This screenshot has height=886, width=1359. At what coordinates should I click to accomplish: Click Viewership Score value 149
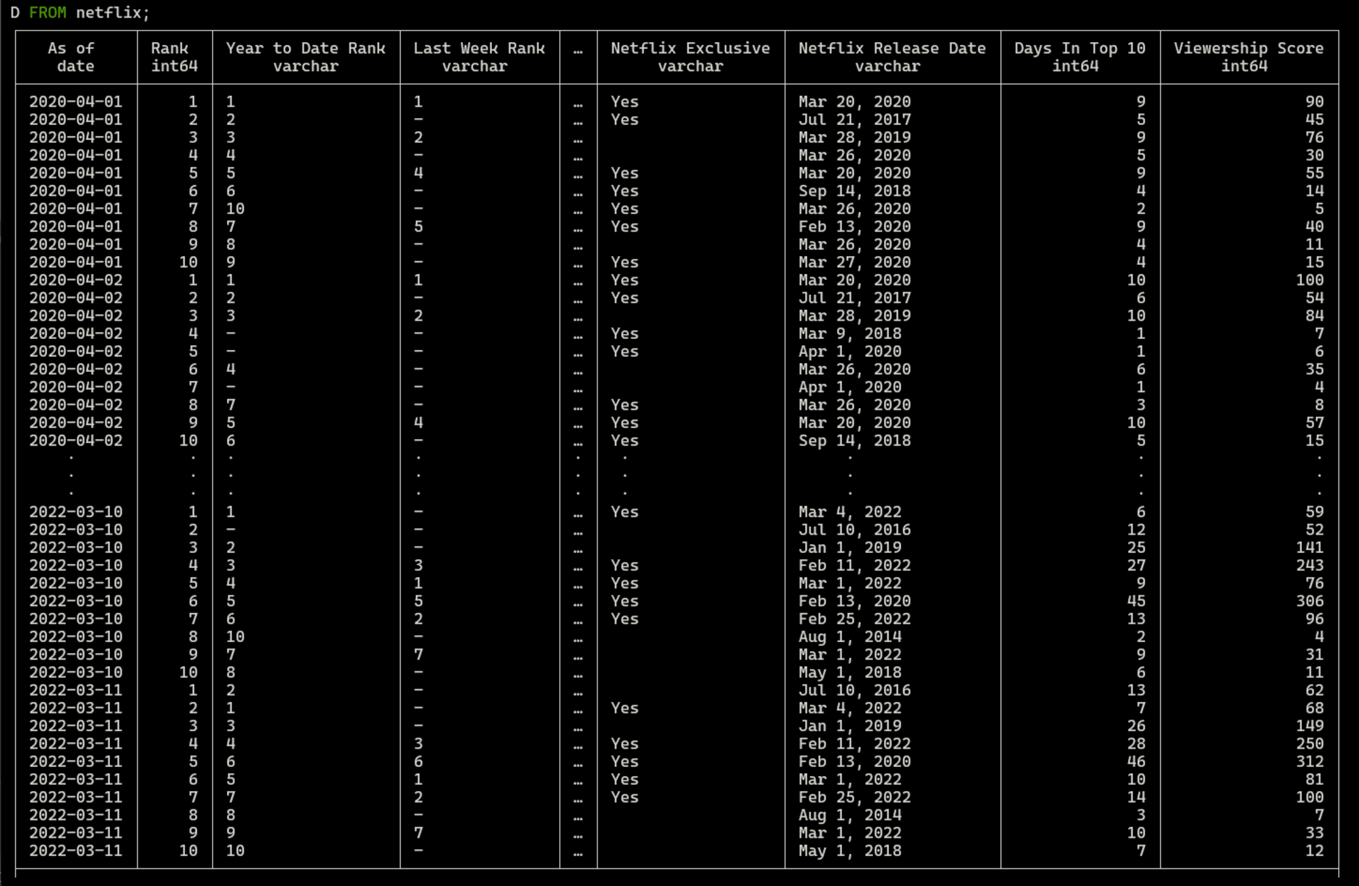tap(1309, 726)
